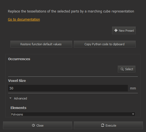The image size is (146, 132).
Task: Copy Python code to clipboard
Action: coord(105,44)
